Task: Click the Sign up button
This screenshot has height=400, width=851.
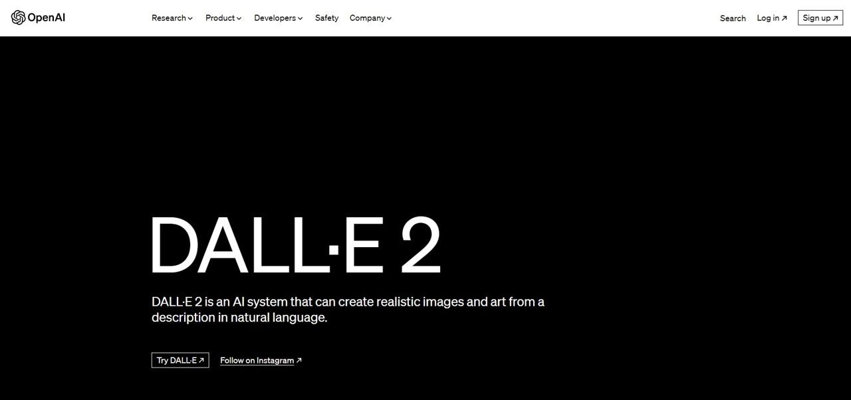Action: coord(820,18)
